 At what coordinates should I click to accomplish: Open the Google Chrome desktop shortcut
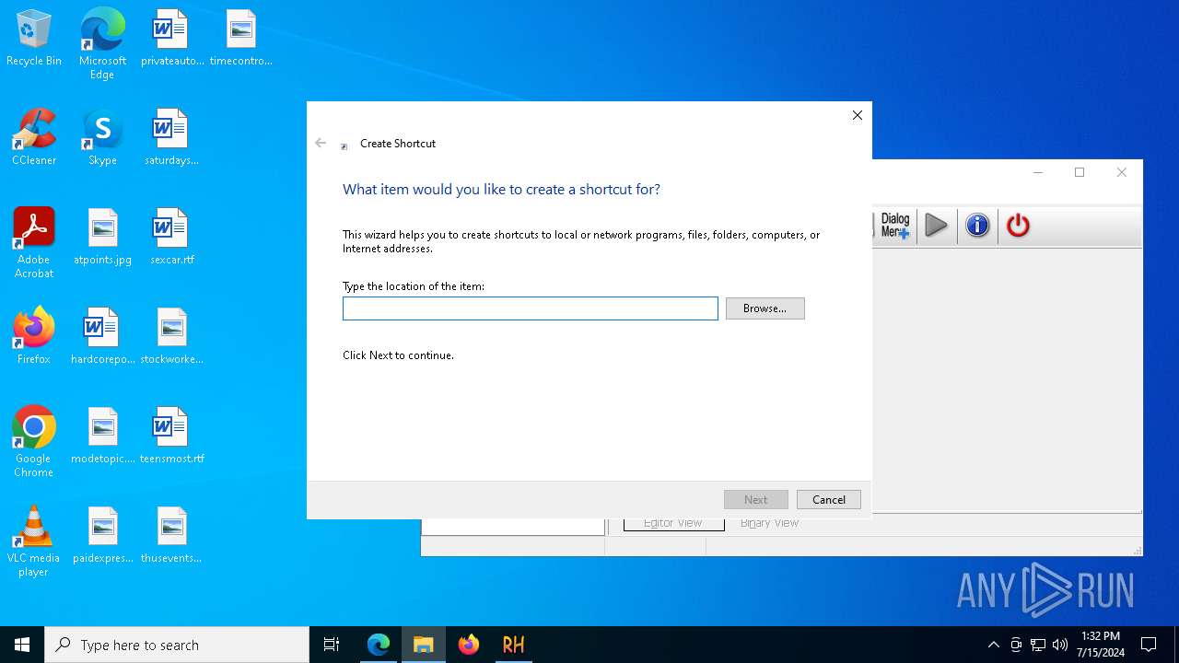[x=34, y=442]
